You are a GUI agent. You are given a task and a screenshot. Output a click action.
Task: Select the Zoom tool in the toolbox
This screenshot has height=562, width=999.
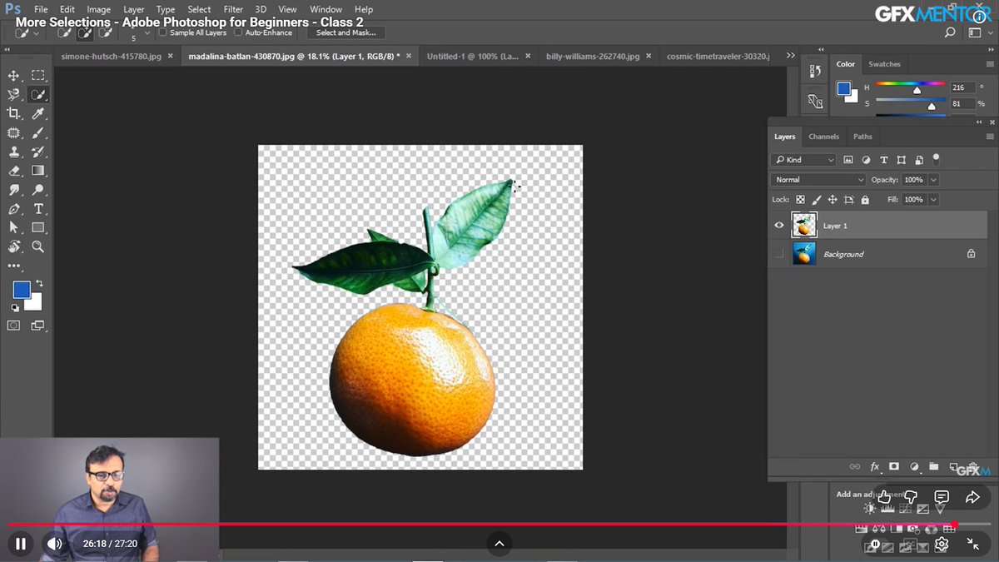click(38, 246)
